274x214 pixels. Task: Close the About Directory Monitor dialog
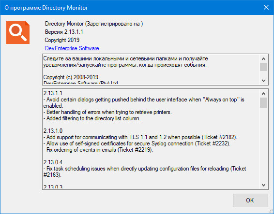266,7
